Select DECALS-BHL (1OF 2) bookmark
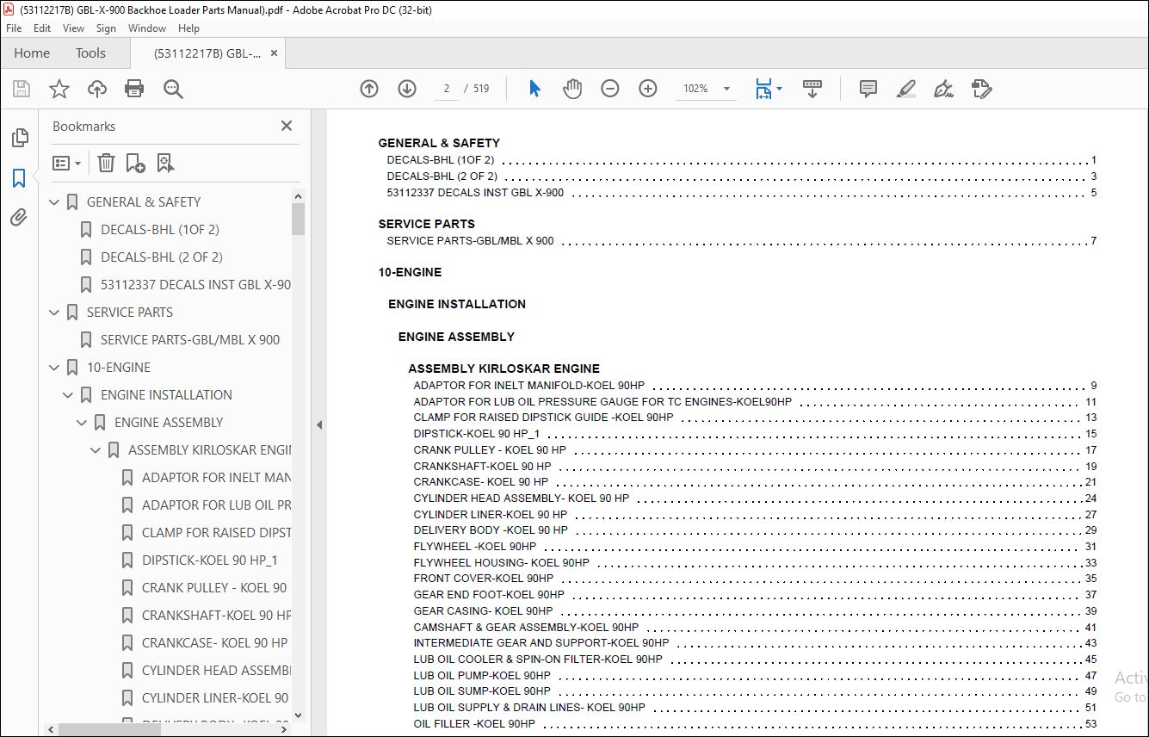This screenshot has width=1149, height=737. 160,230
